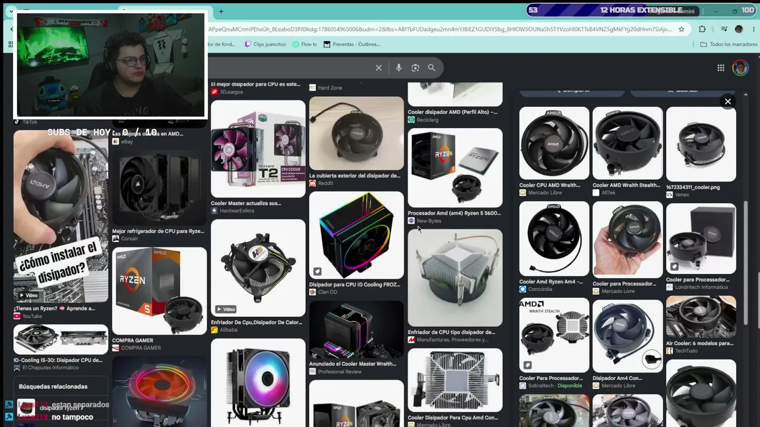Open the Clips juancitoo bookmark
760x427 pixels.
(x=265, y=44)
